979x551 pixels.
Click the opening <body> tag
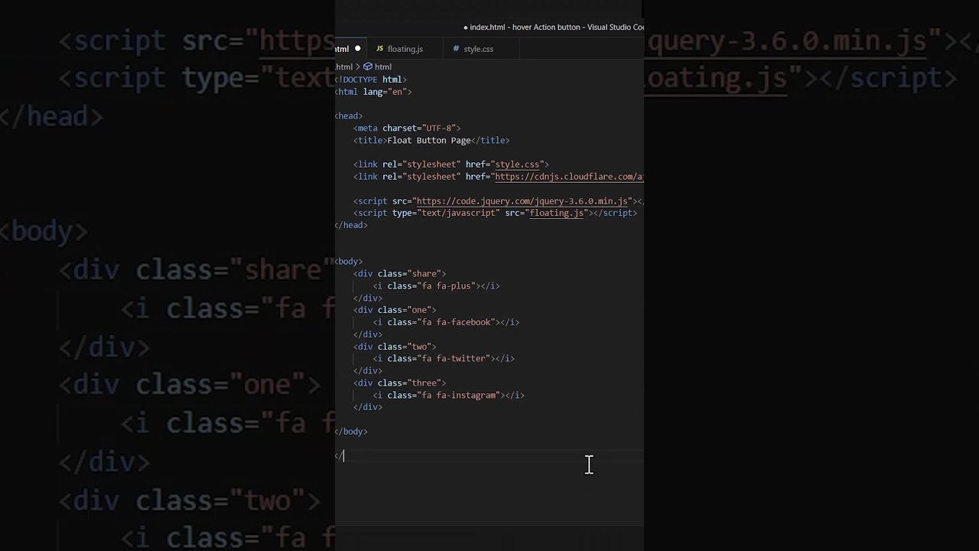(x=349, y=262)
